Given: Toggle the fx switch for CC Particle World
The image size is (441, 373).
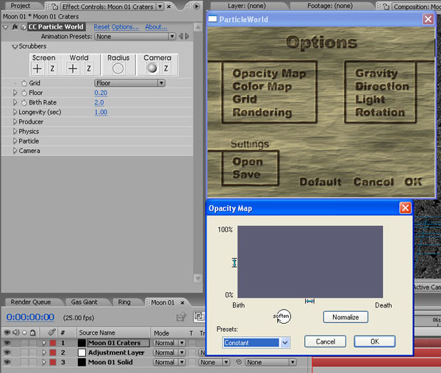Looking at the screenshot, I should tap(15, 27).
